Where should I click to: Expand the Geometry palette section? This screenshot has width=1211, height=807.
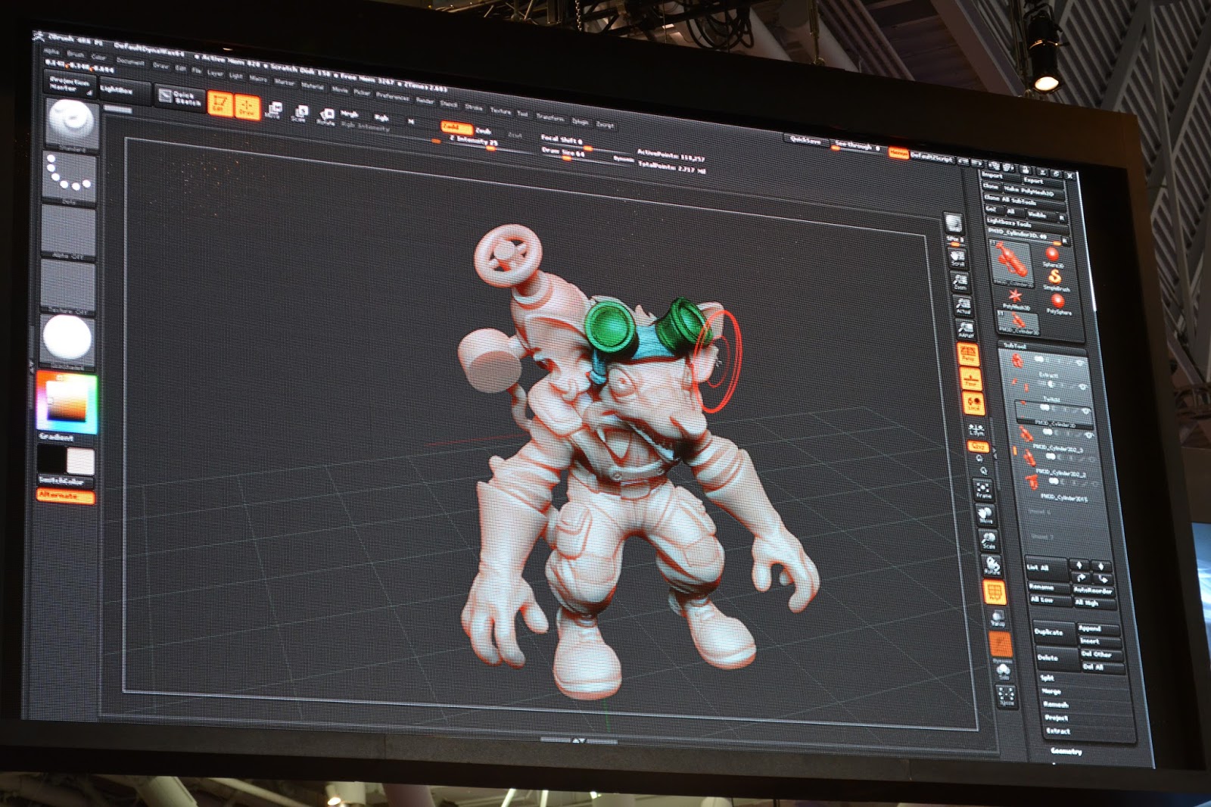[x=1066, y=752]
